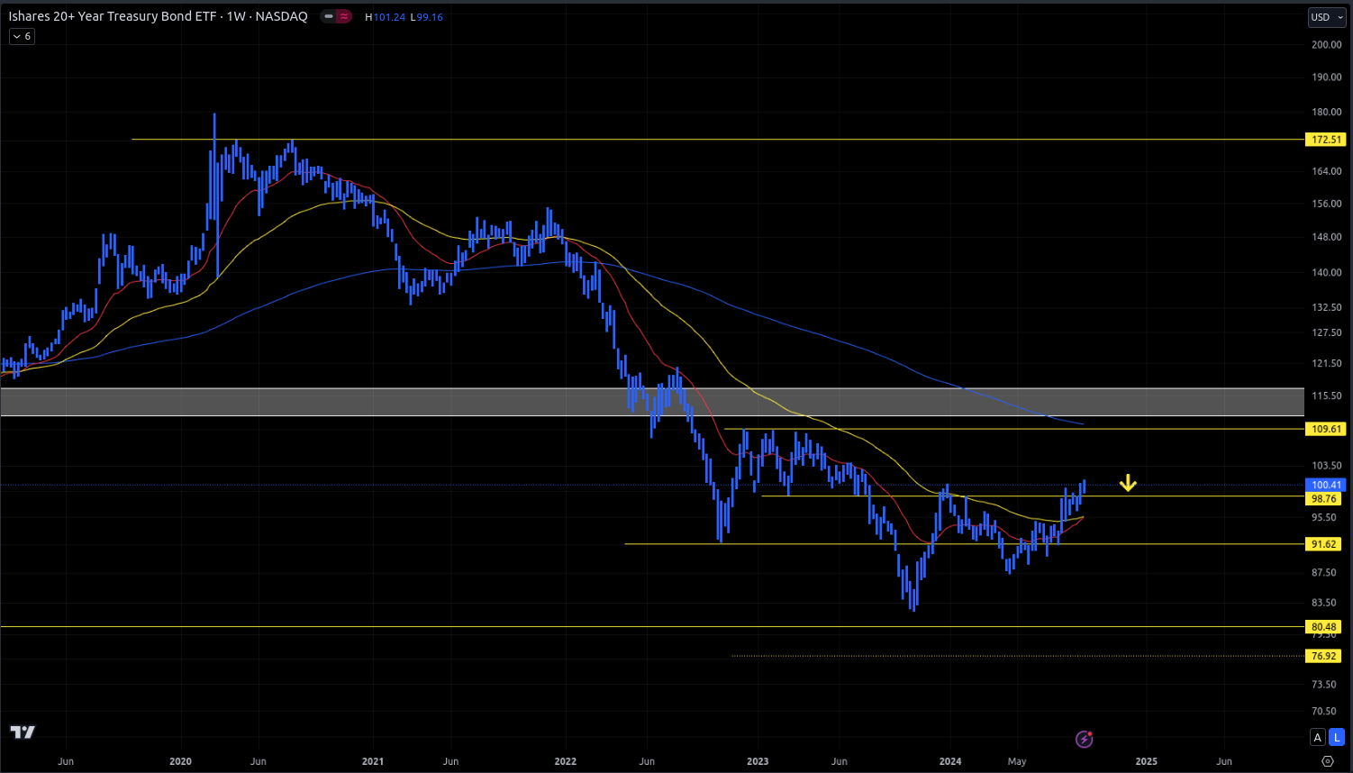Select the 172.51 horizontal line price label

coord(1326,140)
